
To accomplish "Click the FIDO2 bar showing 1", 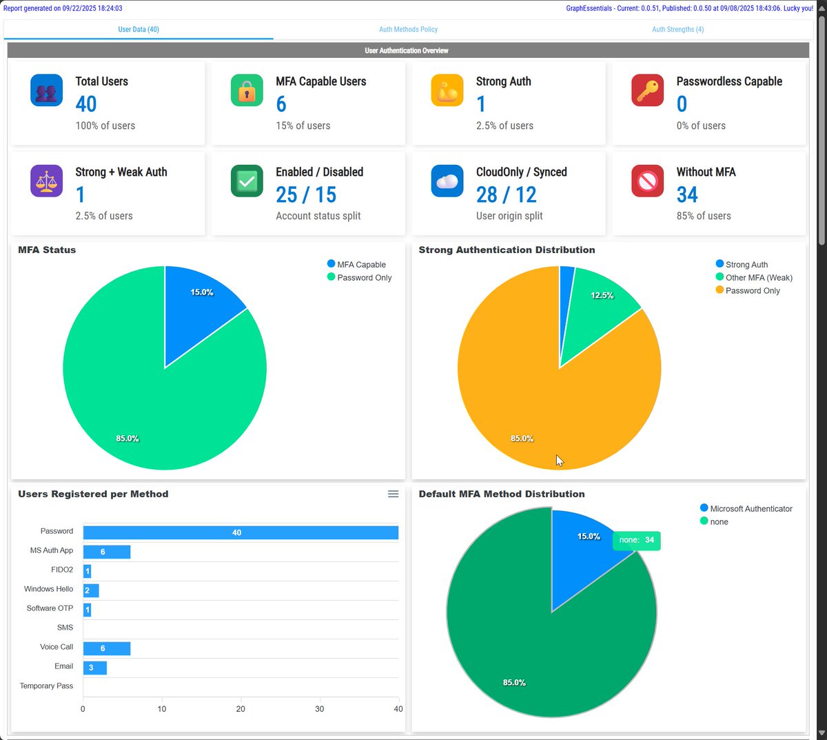I will pyautogui.click(x=87, y=571).
